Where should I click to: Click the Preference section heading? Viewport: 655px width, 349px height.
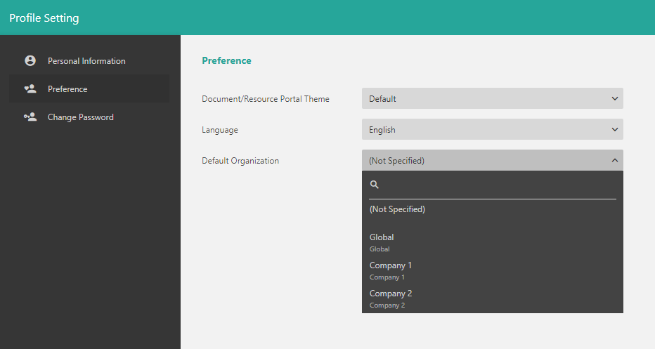coord(226,61)
